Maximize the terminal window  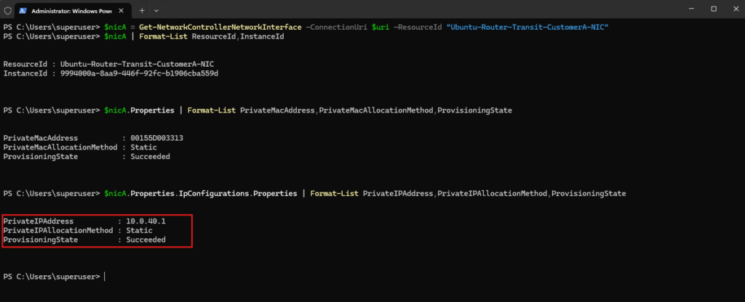[x=714, y=9]
